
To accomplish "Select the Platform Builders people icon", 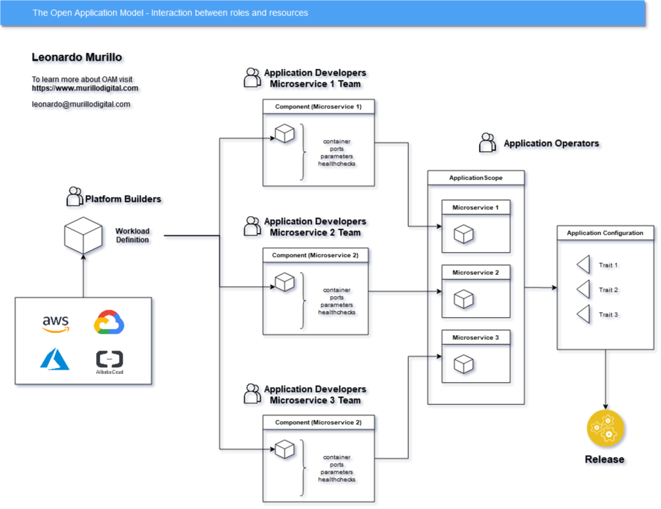I will pos(74,196).
